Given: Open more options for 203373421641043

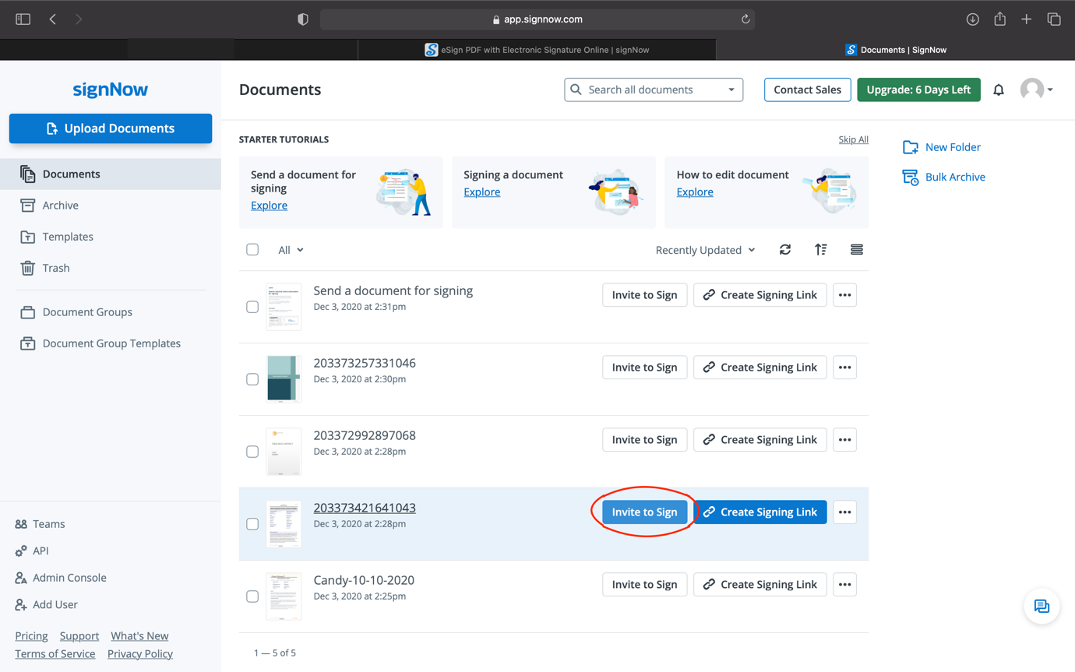Looking at the screenshot, I should [845, 512].
